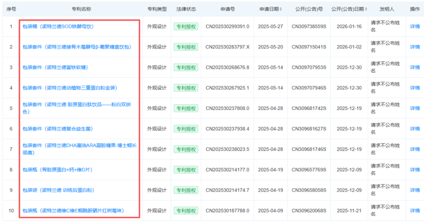Click the 法律状态 column header
This screenshot has height=222, width=424.
(186, 9)
